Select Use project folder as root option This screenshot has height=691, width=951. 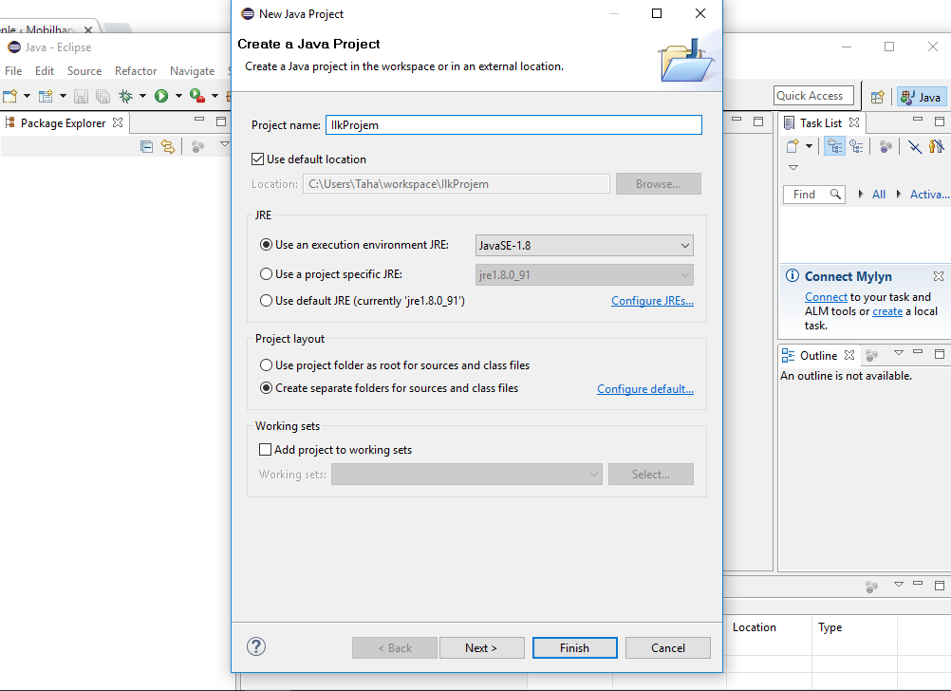click(x=267, y=365)
